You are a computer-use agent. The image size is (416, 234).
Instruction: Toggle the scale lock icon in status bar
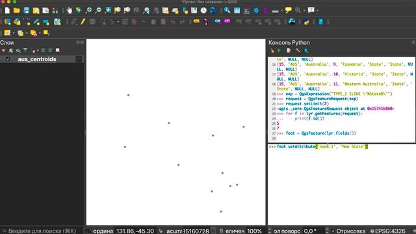[221, 231]
